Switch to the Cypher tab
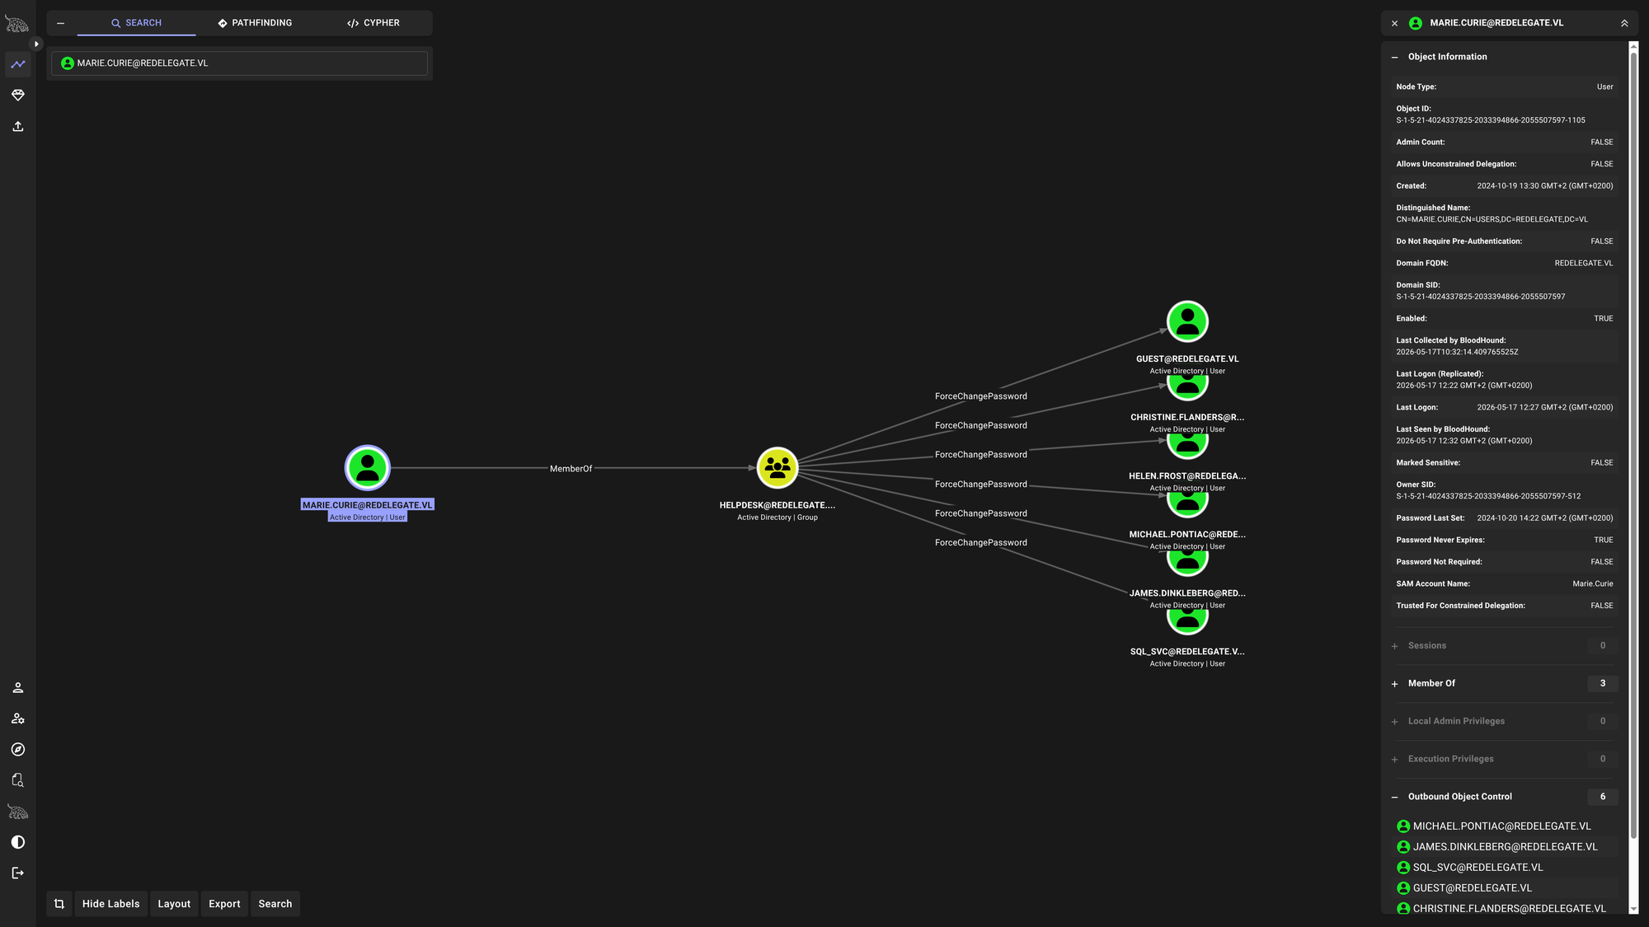Viewport: 1649px width, 927px height. tap(373, 23)
